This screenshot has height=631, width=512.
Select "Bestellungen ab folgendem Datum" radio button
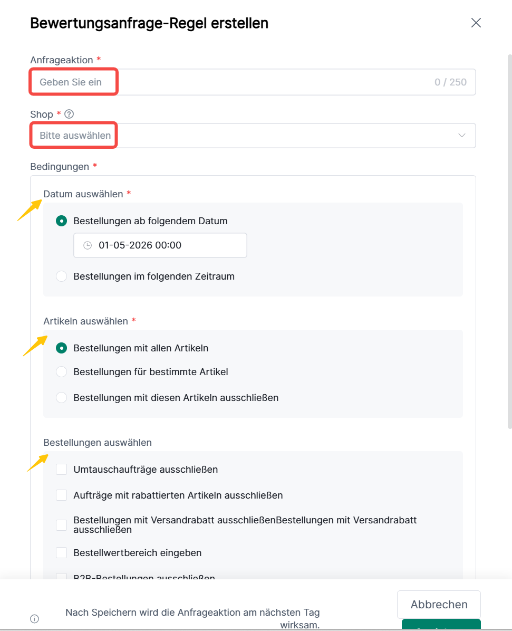pos(62,221)
